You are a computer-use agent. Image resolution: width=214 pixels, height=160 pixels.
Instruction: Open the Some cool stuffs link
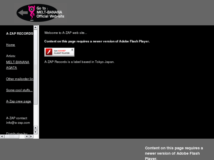(19, 90)
